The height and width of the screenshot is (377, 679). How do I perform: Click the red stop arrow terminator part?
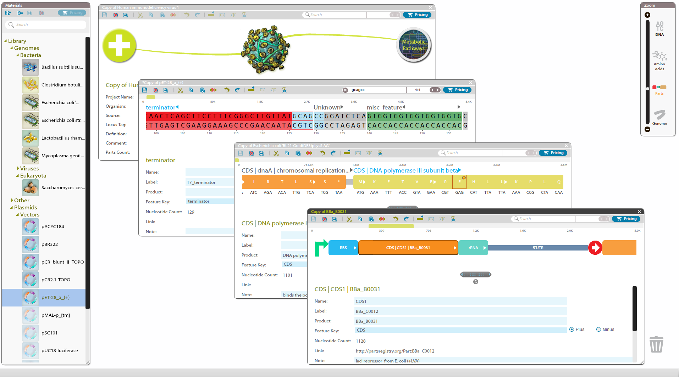[595, 248]
